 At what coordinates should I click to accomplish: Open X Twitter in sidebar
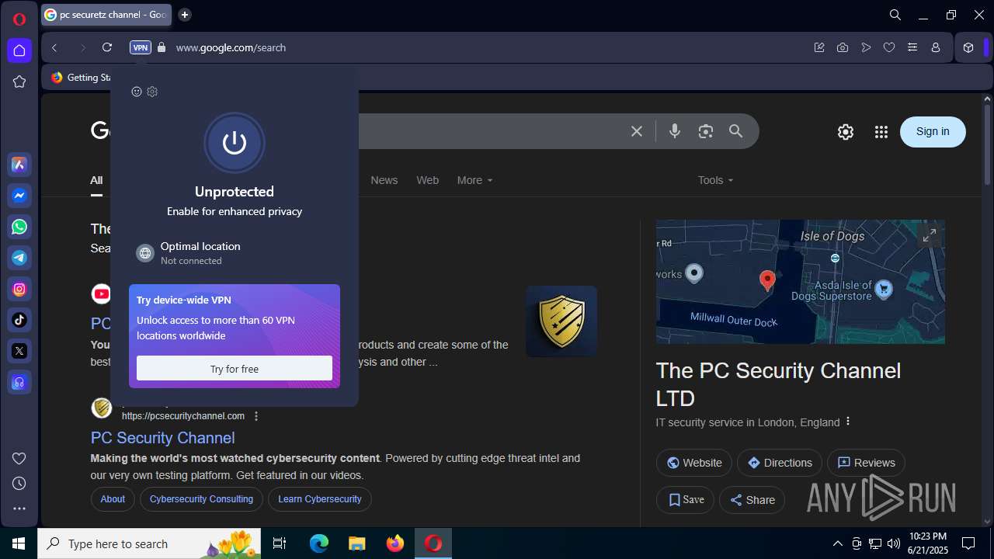[x=19, y=351]
